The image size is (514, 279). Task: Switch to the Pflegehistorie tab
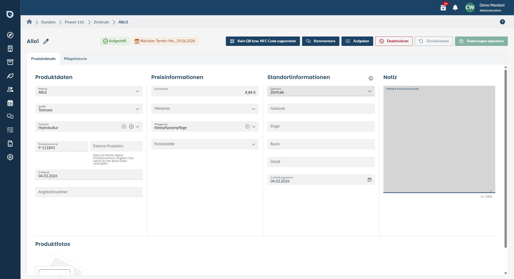pyautogui.click(x=75, y=59)
